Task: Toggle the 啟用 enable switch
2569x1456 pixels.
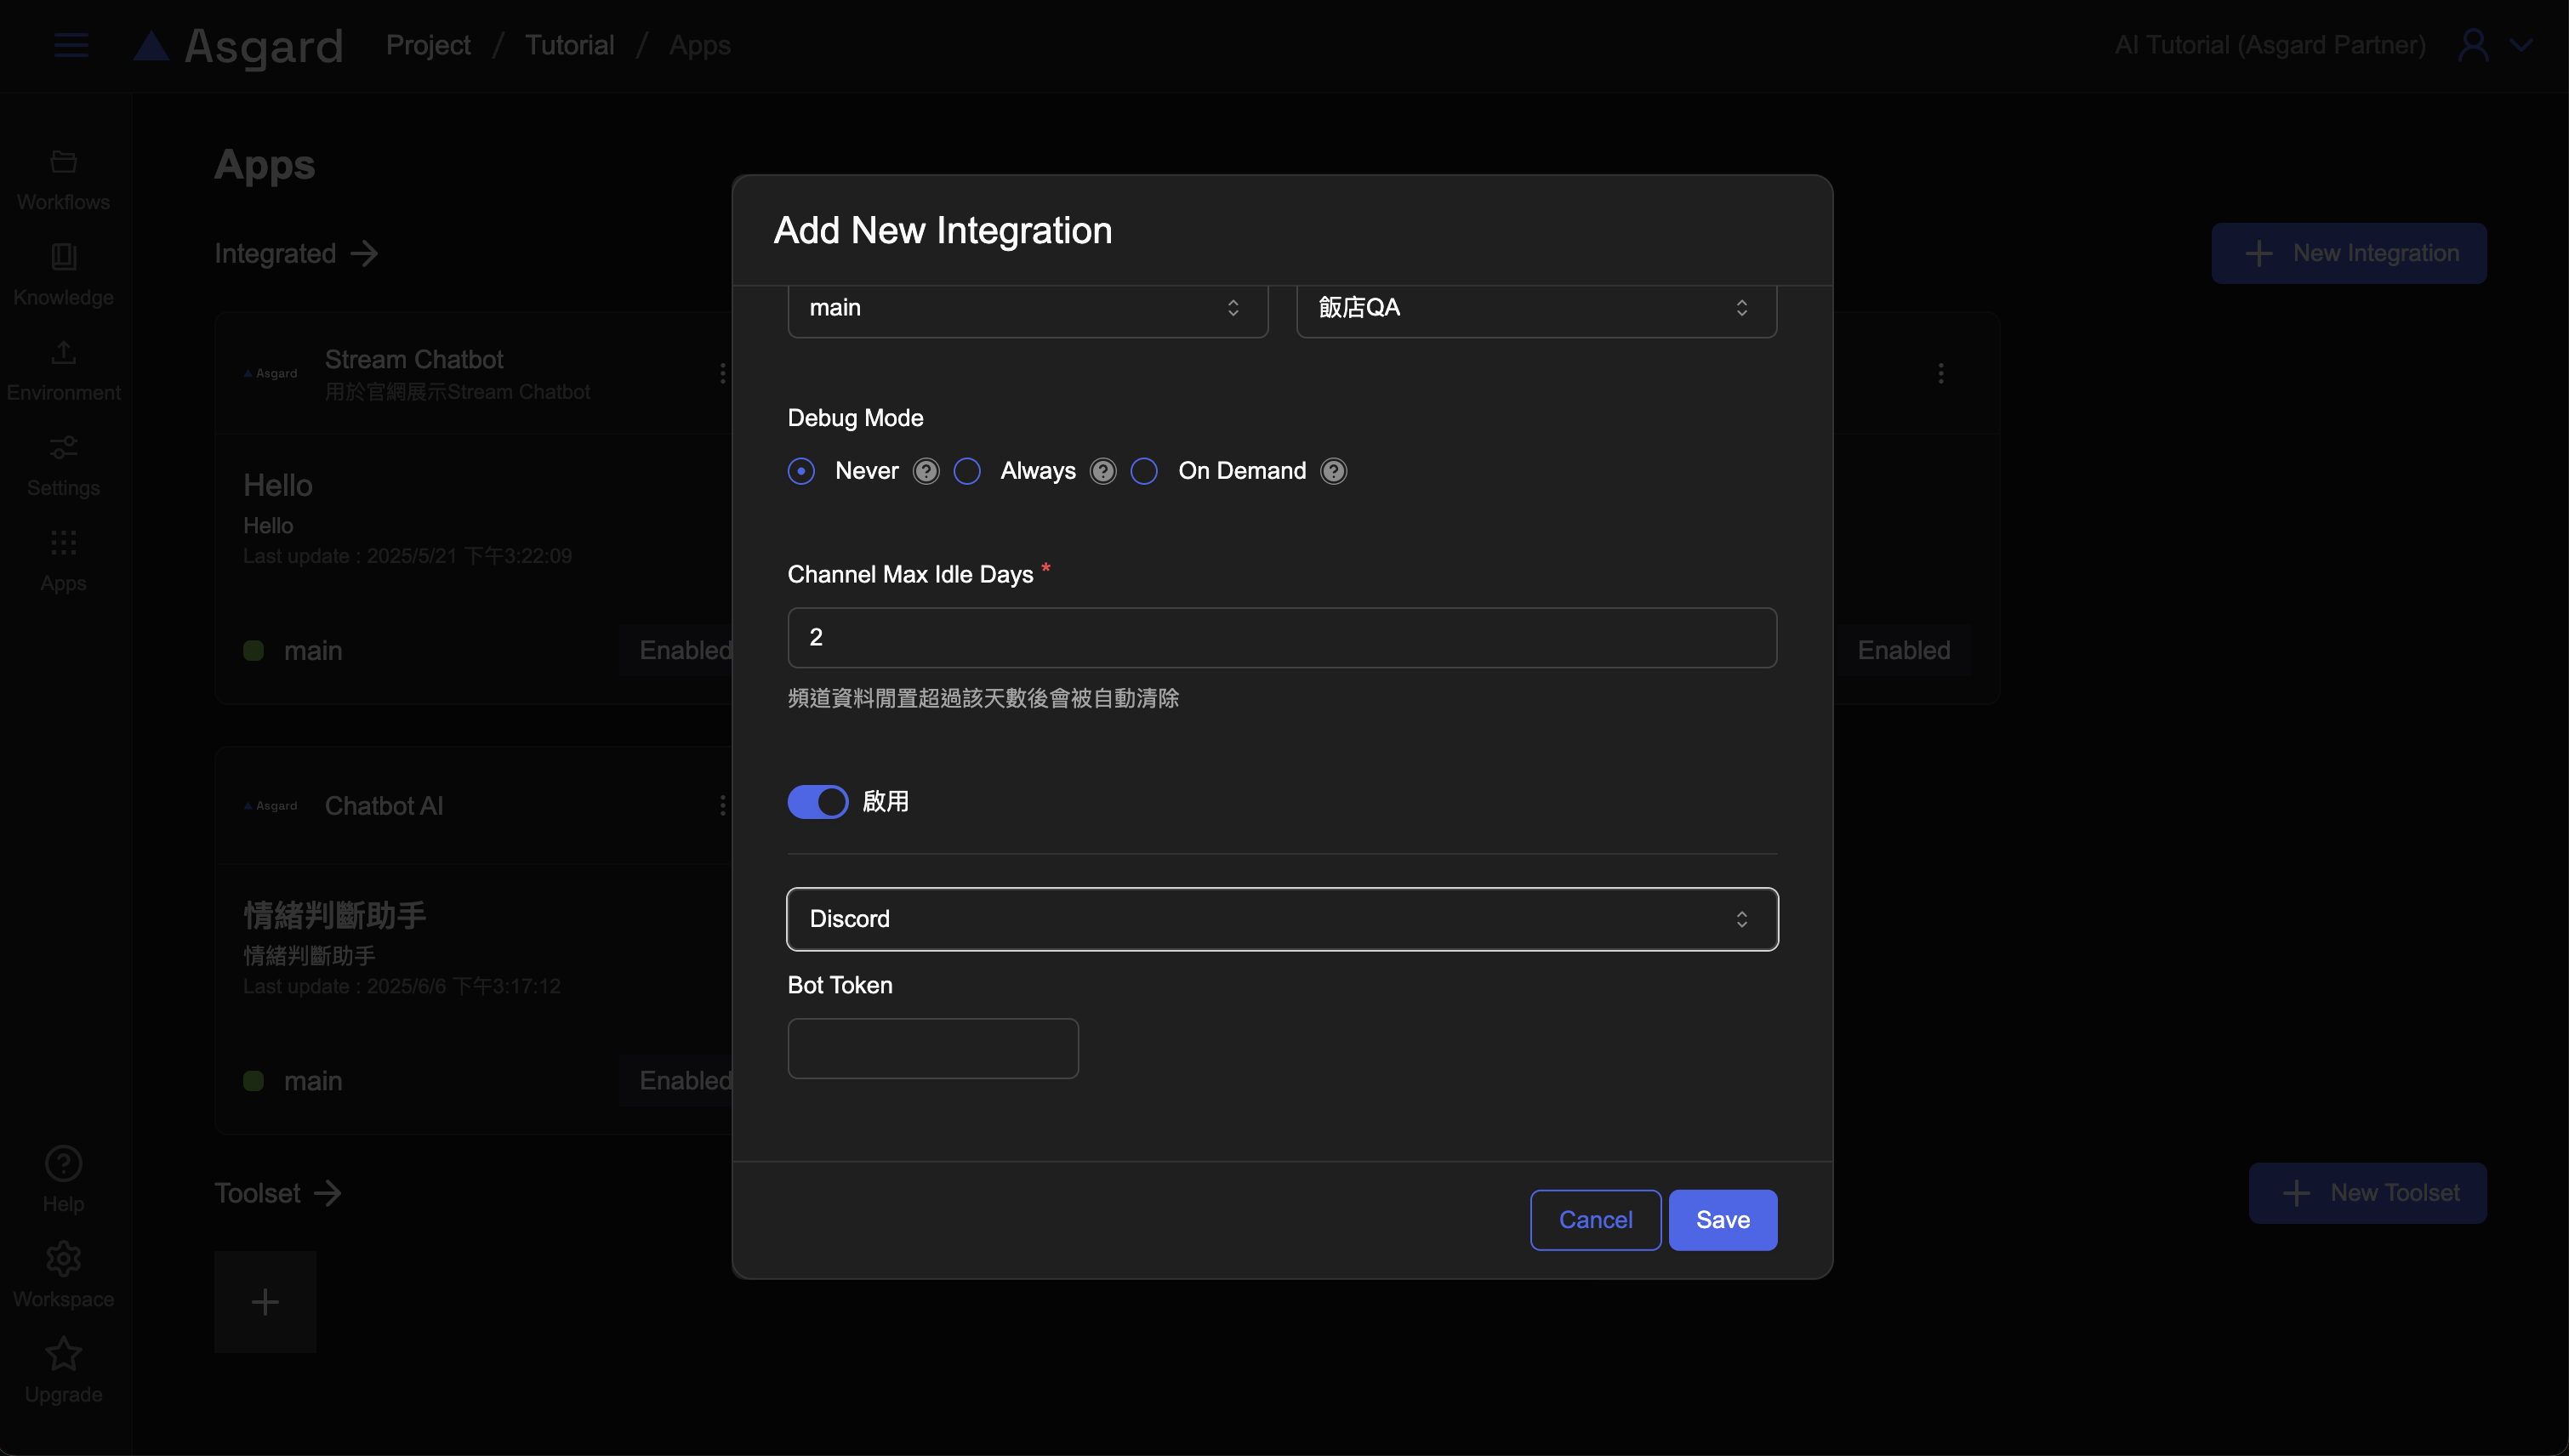Action: (817, 801)
